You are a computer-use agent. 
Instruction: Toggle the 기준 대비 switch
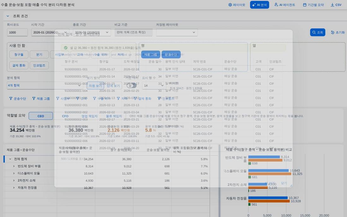pyautogui.click(x=132, y=85)
